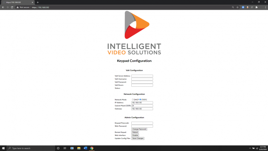Open Microsoft Word from the taskbar

click(x=85, y=148)
